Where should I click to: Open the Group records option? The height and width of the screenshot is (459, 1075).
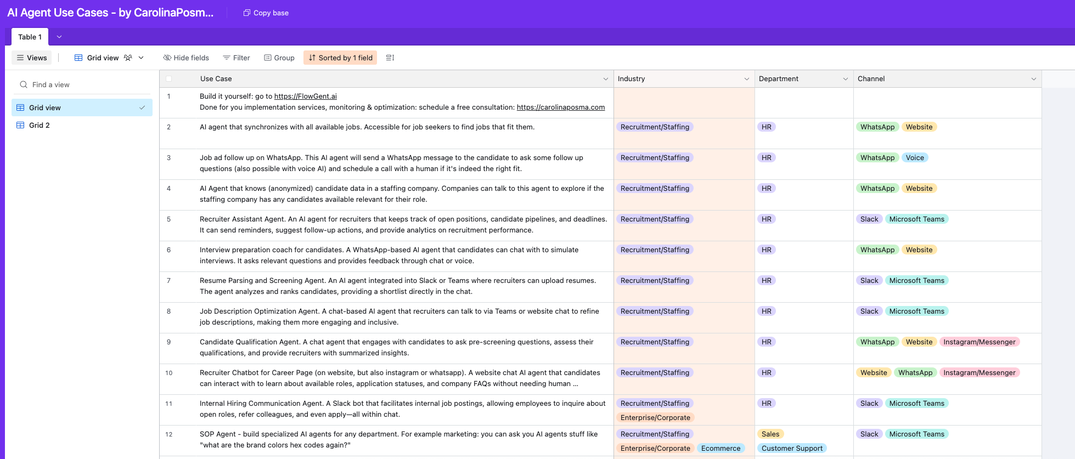point(279,58)
